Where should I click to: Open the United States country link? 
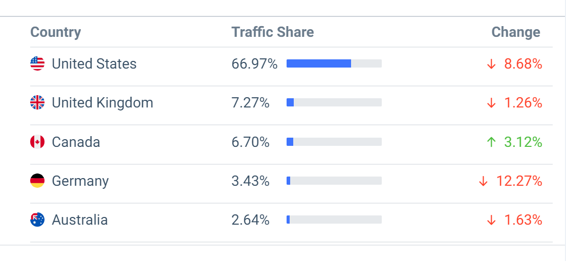pyautogui.click(x=94, y=64)
